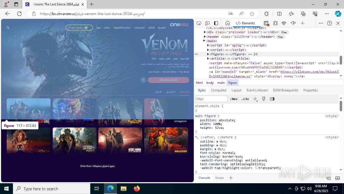Open the Console tool with error badge
The height and width of the screenshot is (194, 344).
click(x=266, y=23)
